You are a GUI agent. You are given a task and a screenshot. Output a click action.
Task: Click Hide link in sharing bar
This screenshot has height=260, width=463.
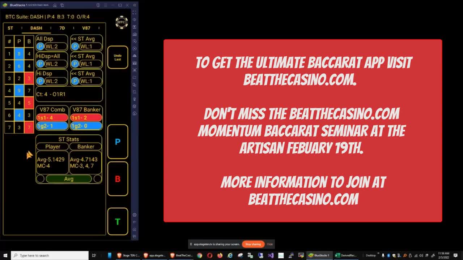coord(270,244)
